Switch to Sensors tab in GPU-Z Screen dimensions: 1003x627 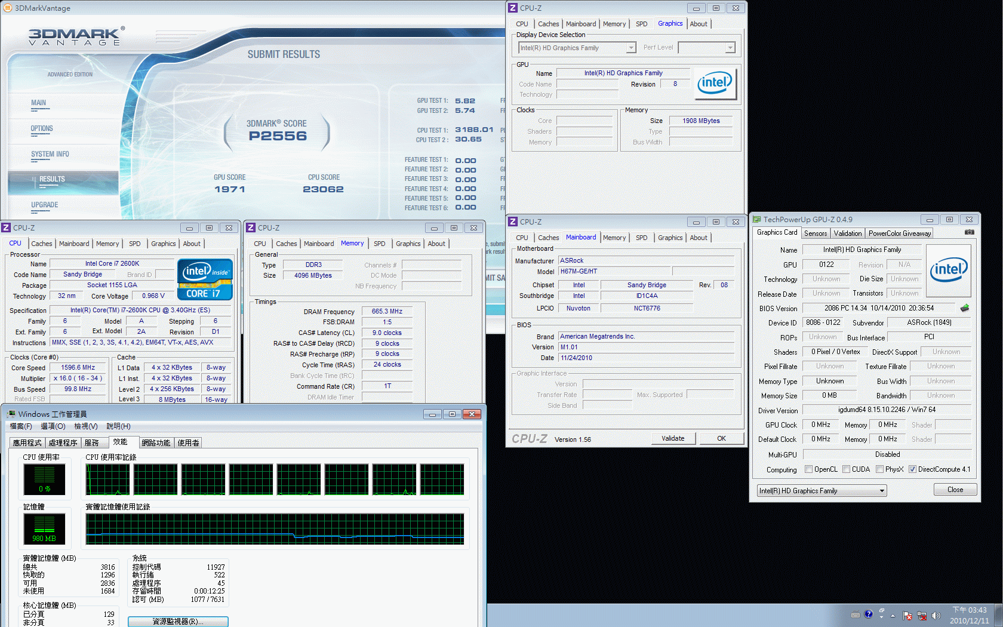(x=816, y=233)
